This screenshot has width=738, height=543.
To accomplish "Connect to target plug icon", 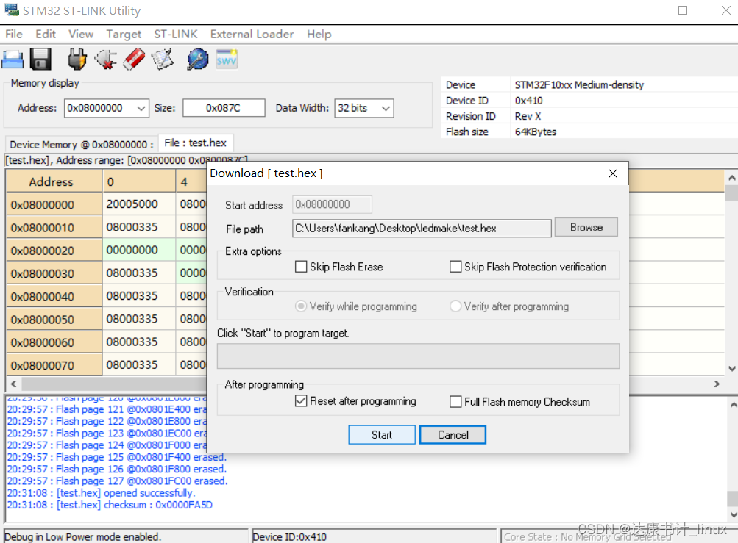I will [x=77, y=60].
